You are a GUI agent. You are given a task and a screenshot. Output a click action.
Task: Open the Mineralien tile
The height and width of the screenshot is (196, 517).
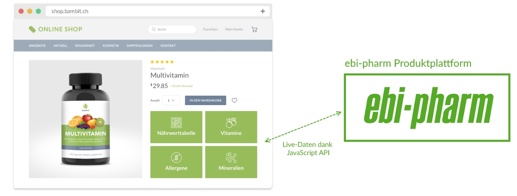(231, 162)
